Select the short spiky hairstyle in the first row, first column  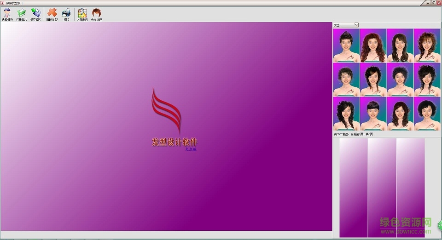point(346,46)
